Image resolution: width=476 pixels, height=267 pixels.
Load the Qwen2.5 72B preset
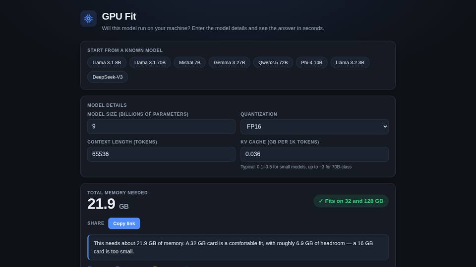(x=273, y=63)
